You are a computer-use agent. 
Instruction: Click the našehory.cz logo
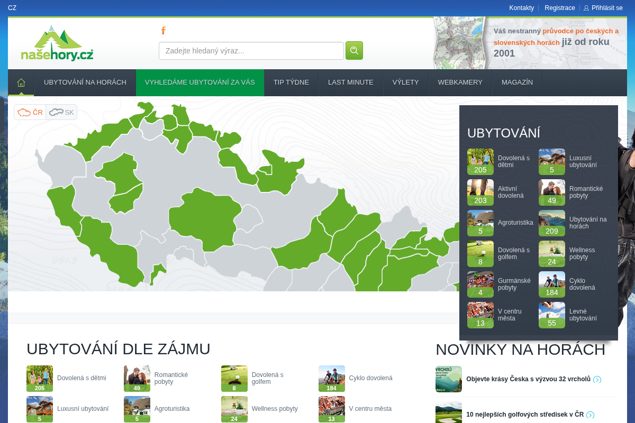tap(57, 43)
